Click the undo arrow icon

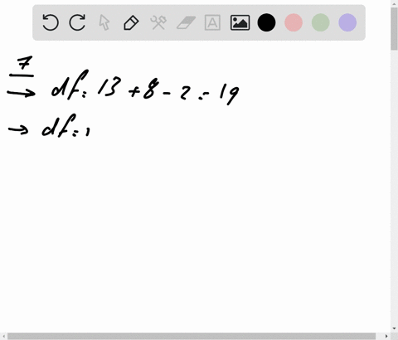tap(51, 22)
